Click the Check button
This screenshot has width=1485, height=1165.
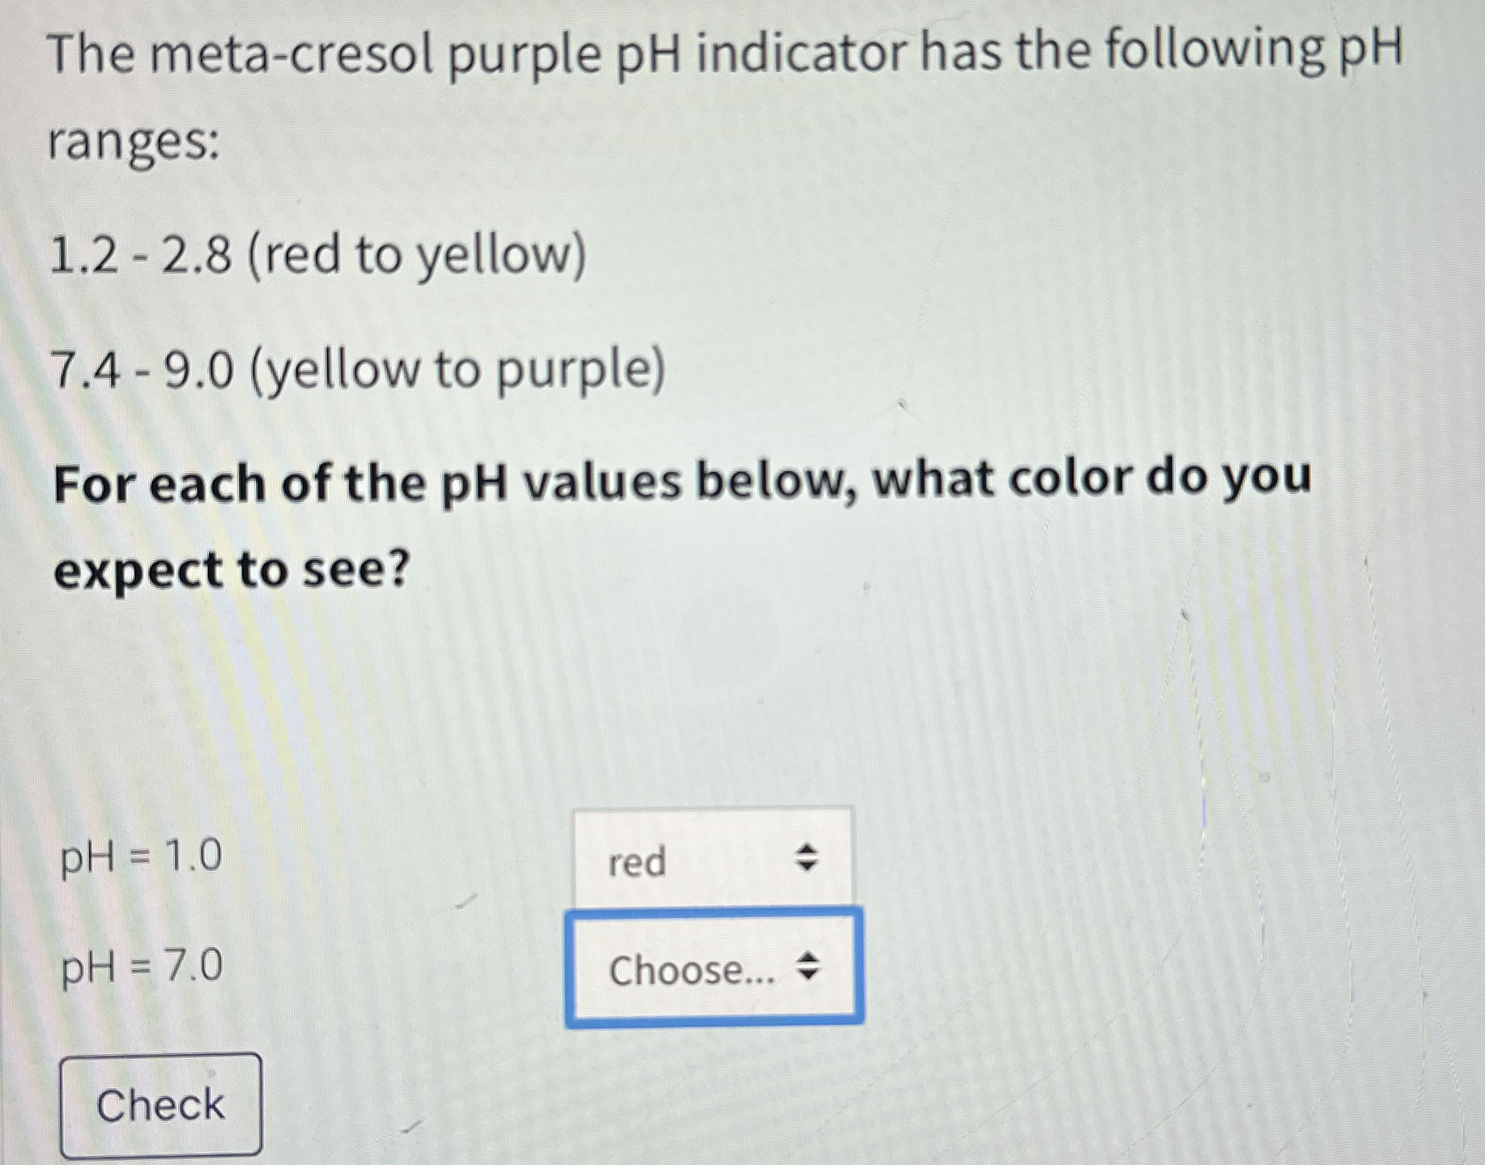160,1104
